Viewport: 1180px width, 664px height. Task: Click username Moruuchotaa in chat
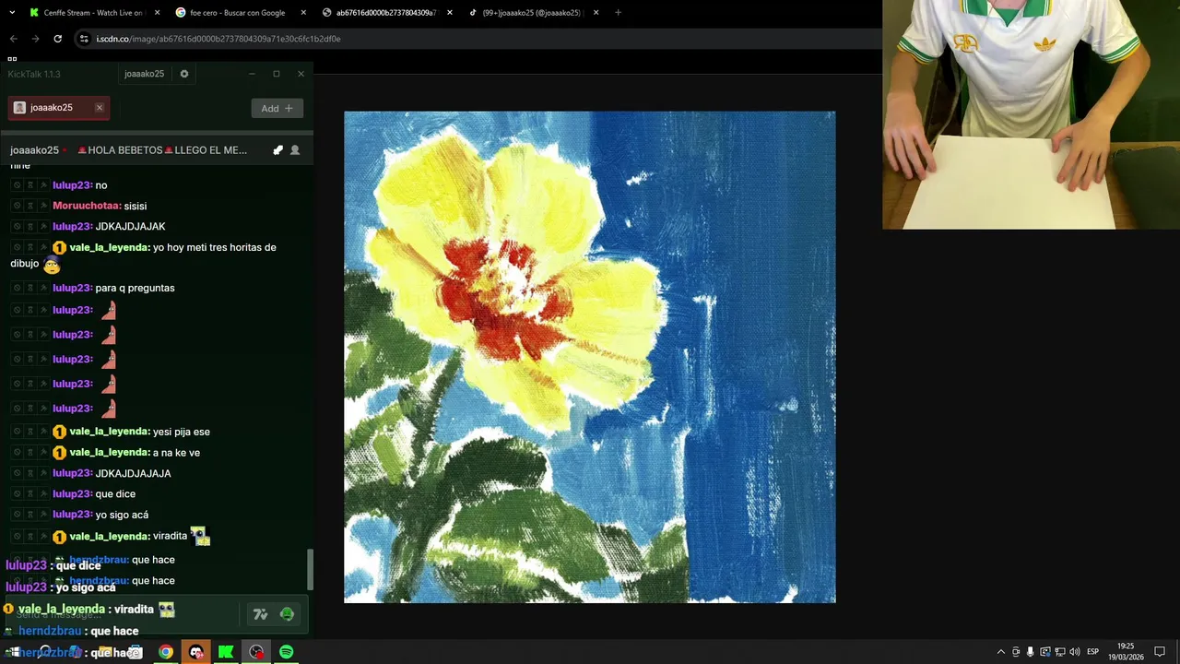[87, 206]
